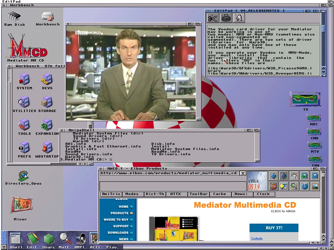Launch the Unarc green box dock icon

point(49,239)
